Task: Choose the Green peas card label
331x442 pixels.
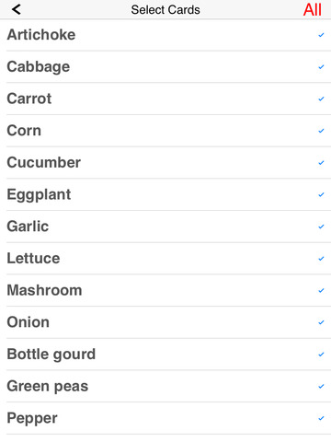Action: coord(48,387)
